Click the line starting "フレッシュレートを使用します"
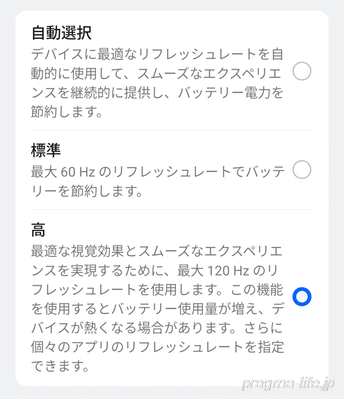This screenshot has height=399, width=344. [158, 290]
